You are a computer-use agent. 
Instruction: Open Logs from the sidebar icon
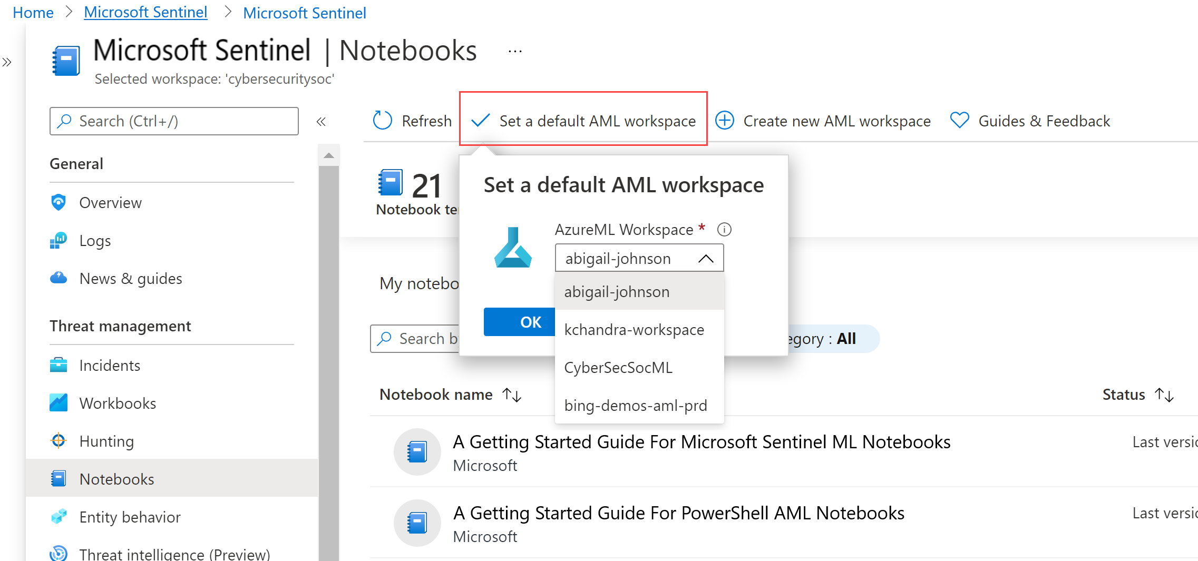[x=58, y=240]
